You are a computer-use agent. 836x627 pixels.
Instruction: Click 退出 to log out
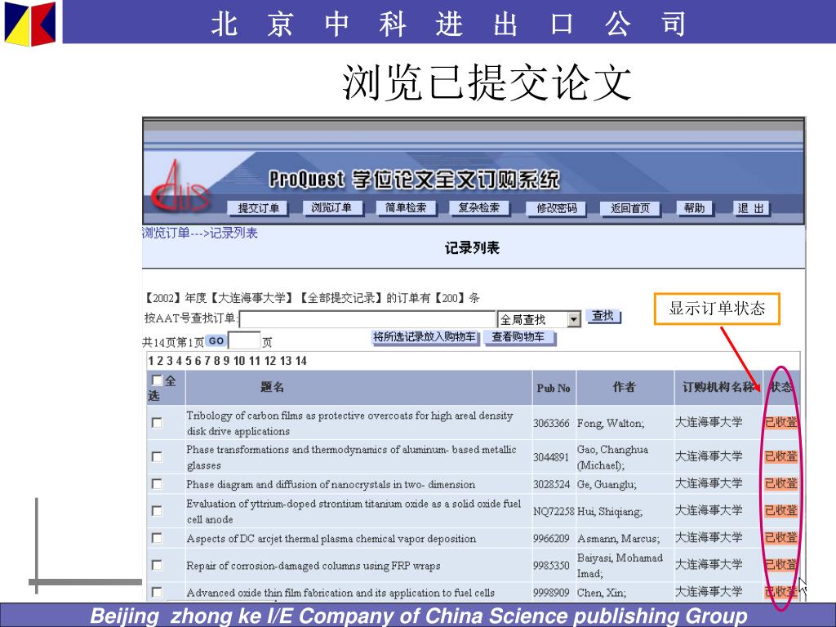pos(751,208)
